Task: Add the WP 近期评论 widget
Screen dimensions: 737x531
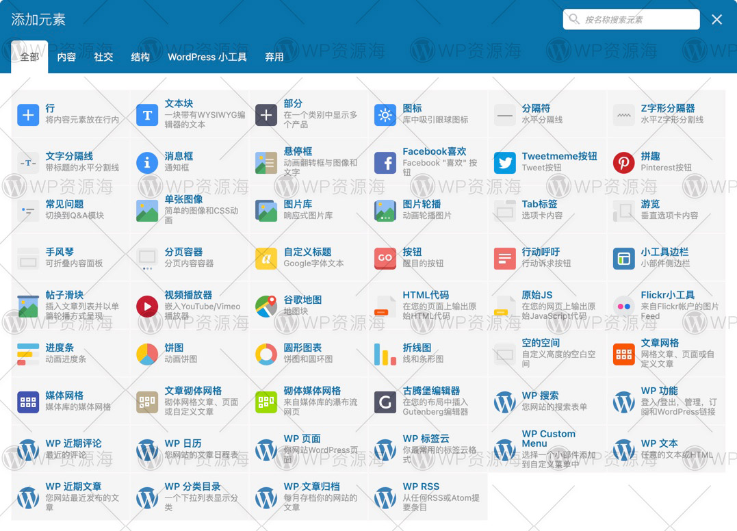Action: coord(70,450)
